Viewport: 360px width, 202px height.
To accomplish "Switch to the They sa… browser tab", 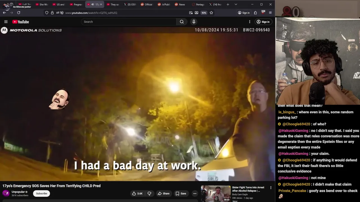I will [x=113, y=4].
